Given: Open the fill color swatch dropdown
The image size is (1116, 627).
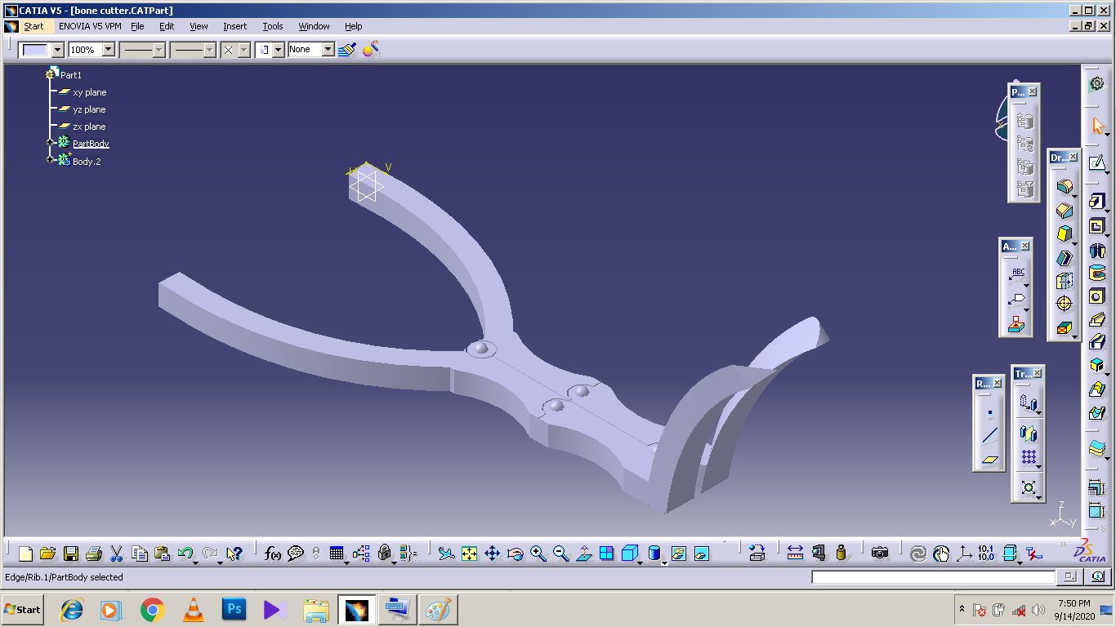Looking at the screenshot, I should pos(57,50).
